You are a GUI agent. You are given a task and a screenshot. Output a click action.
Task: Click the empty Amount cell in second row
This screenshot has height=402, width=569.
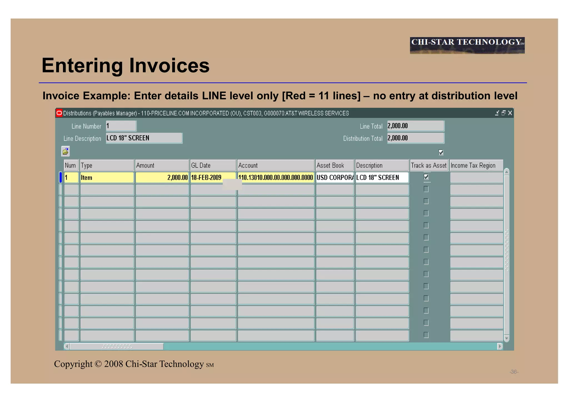[162, 190]
